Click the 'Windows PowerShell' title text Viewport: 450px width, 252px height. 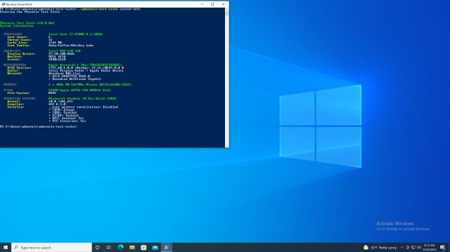(x=19, y=4)
